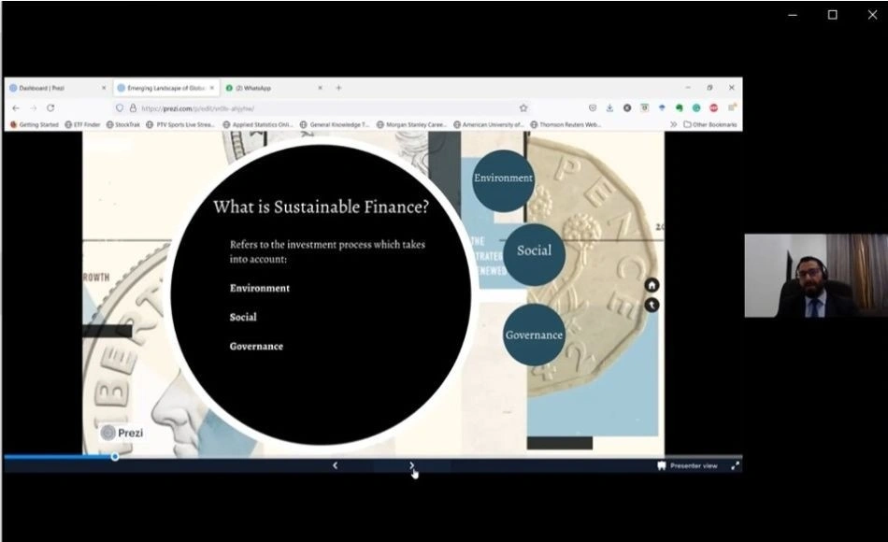Go to the next Prezi slide arrow

(x=411, y=465)
